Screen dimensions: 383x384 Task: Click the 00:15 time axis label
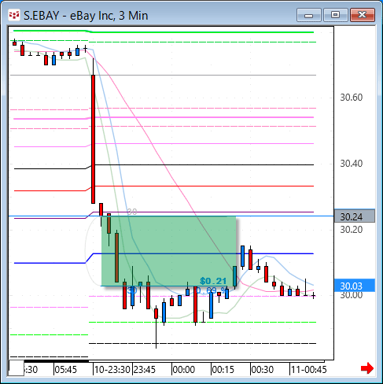223,370
